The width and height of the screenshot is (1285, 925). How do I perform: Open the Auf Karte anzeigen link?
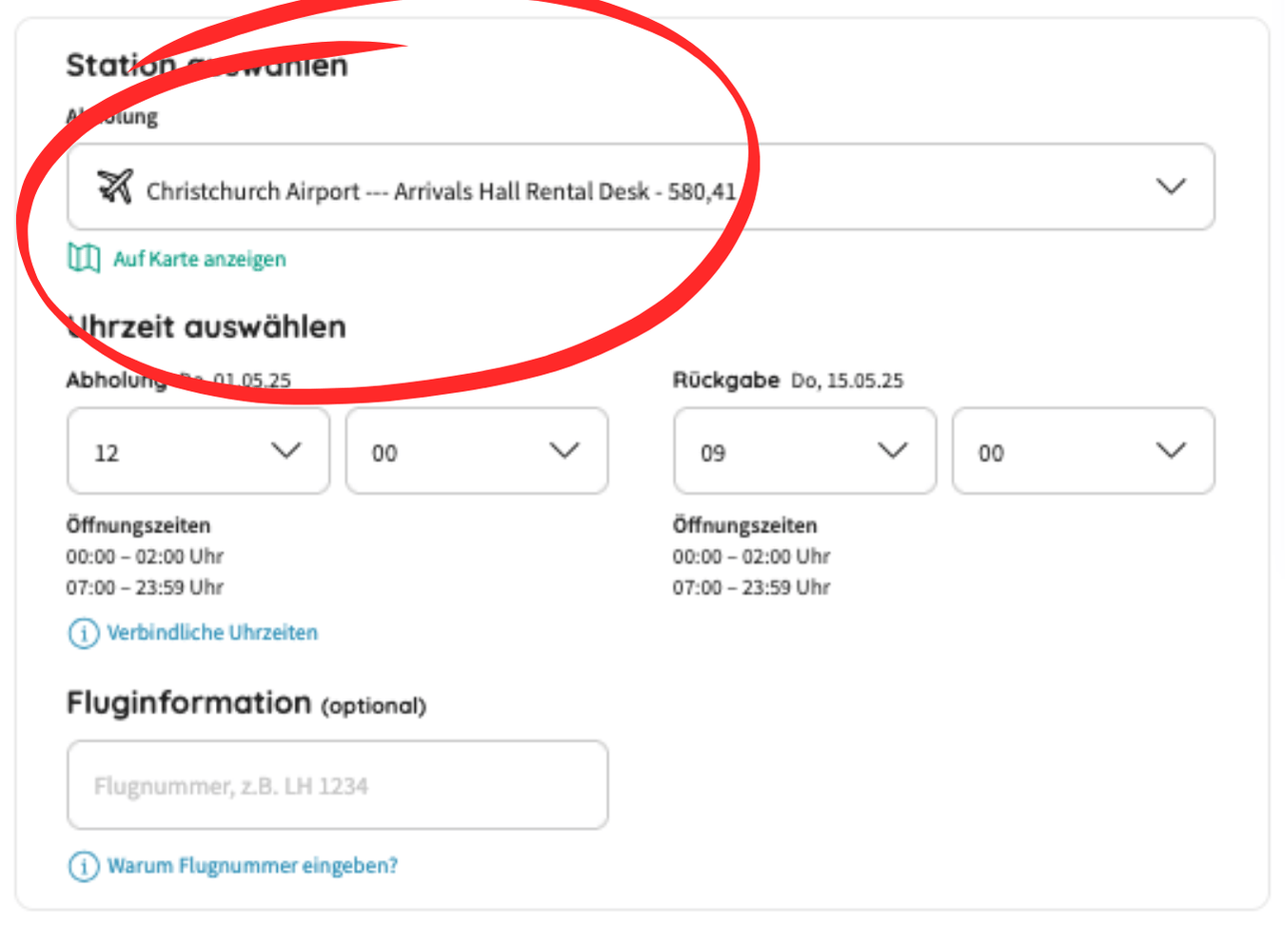coord(199,259)
